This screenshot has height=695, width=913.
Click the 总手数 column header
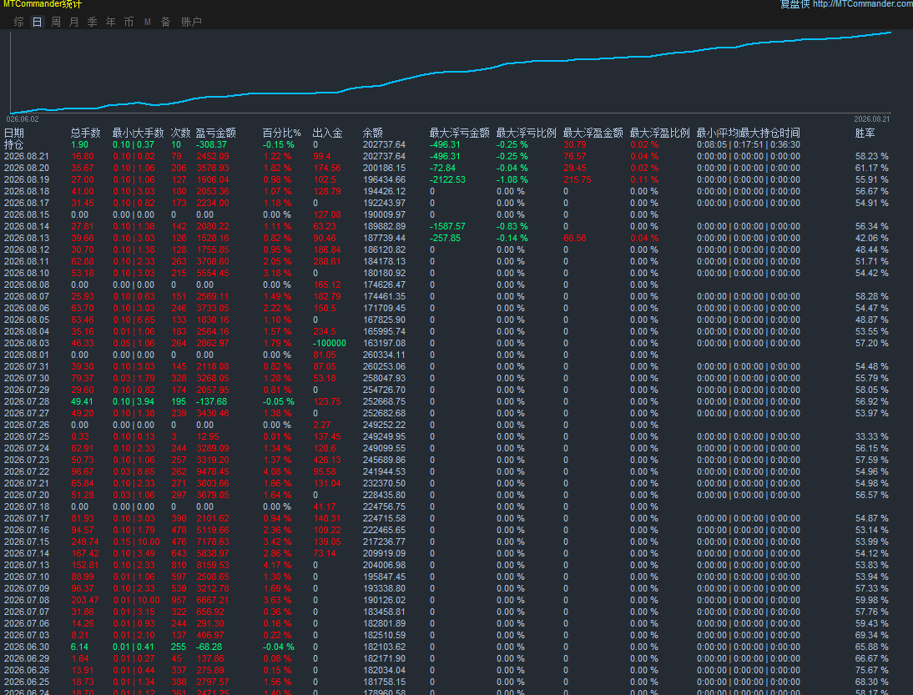point(86,133)
